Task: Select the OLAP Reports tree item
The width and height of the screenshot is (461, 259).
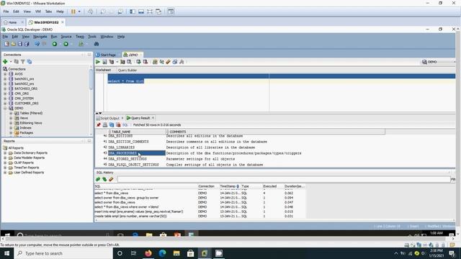Action: [x=24, y=163]
